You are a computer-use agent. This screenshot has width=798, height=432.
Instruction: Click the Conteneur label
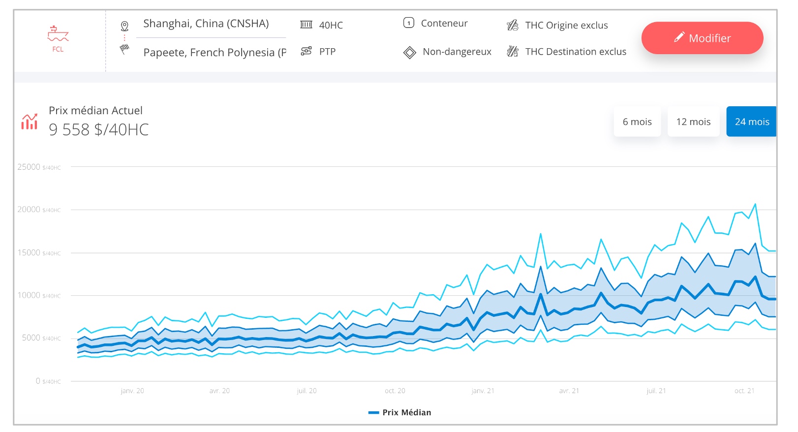(x=444, y=23)
